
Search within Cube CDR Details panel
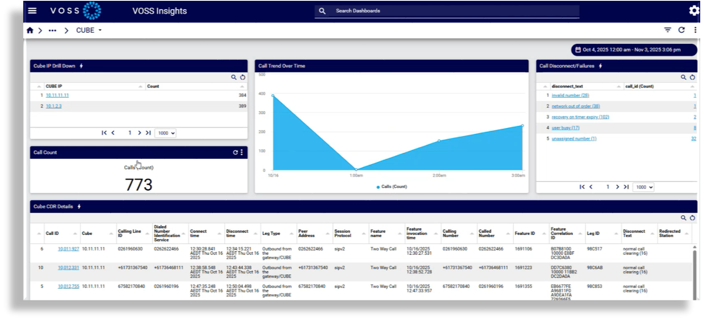point(683,218)
